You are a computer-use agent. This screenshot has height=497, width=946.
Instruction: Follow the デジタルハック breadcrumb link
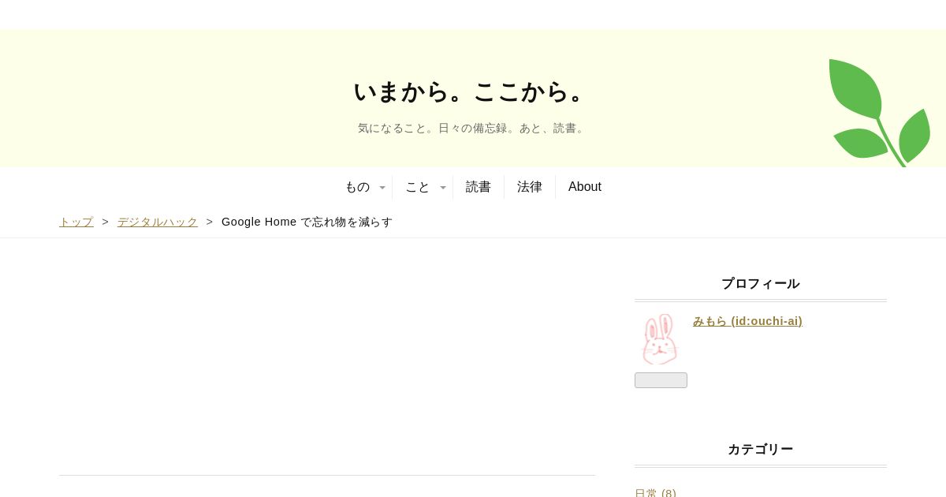coord(158,222)
